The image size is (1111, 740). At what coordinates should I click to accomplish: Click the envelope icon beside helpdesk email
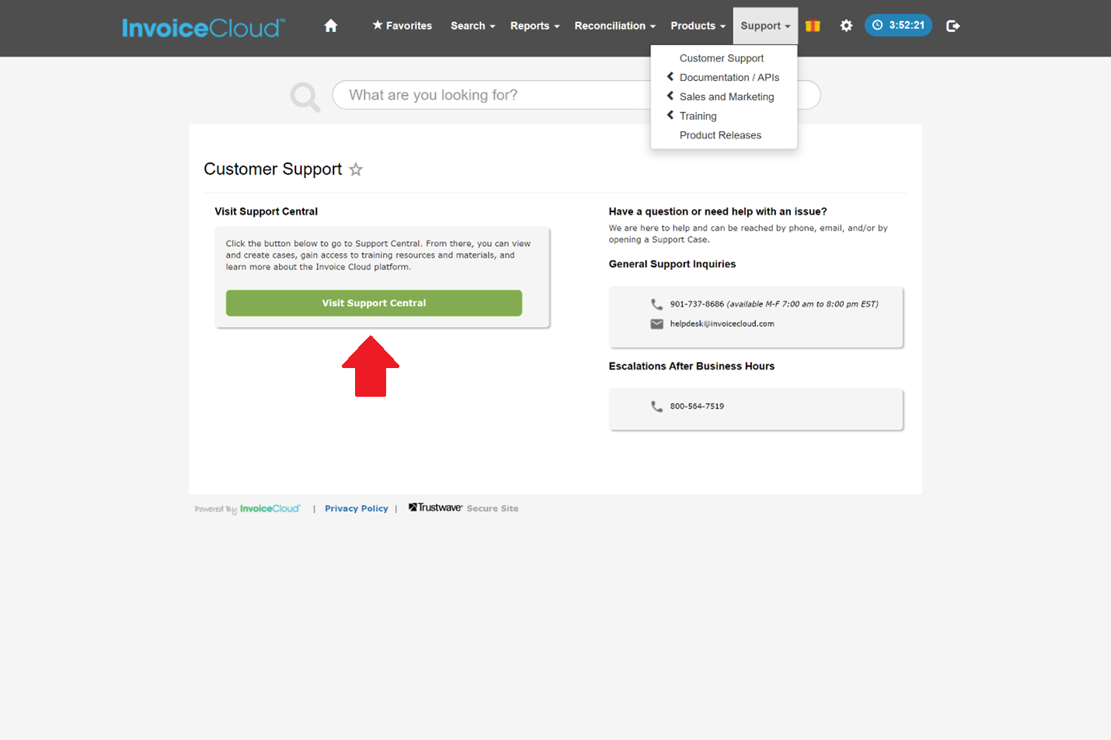pos(656,324)
